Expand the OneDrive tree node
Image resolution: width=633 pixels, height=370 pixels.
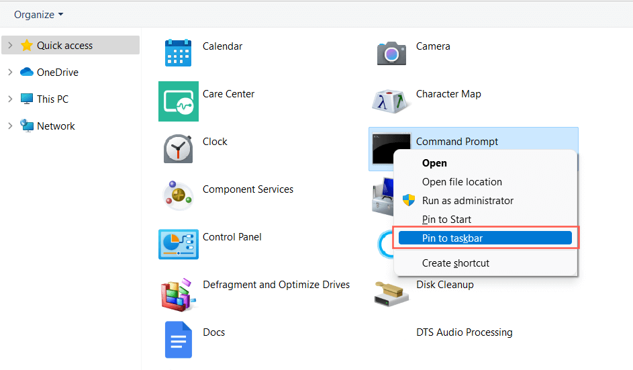pos(10,73)
